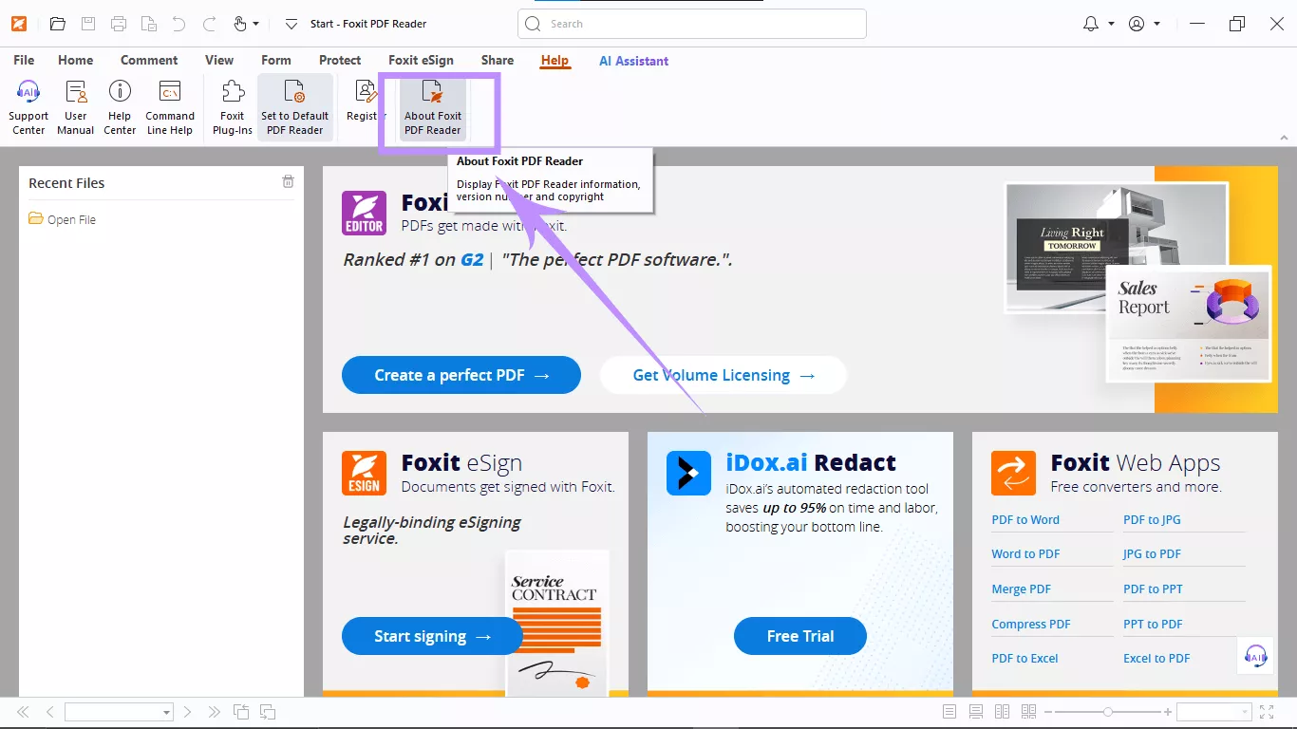This screenshot has height=729, width=1297.
Task: Expand the page number dropdown
Action: (167, 711)
